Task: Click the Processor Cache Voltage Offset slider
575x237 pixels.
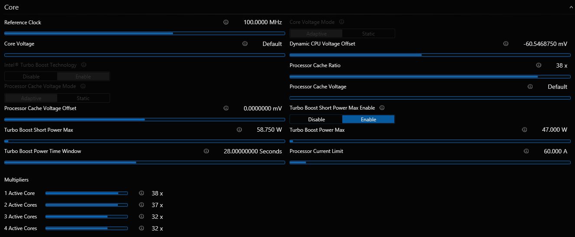Action: click(145, 120)
